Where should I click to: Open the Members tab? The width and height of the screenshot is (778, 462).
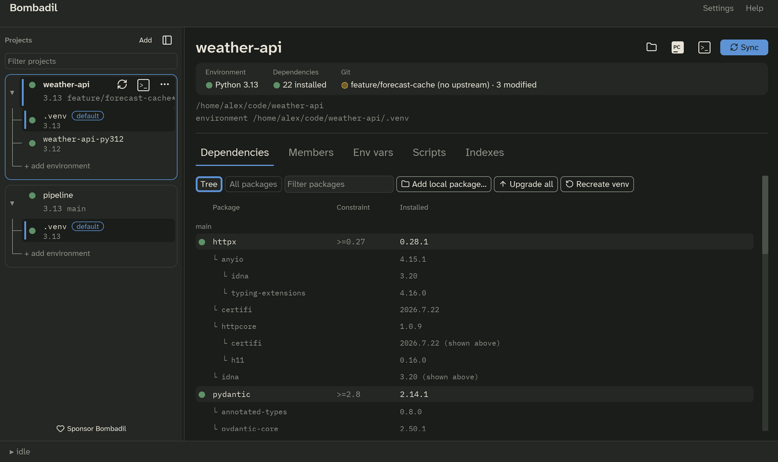point(311,153)
